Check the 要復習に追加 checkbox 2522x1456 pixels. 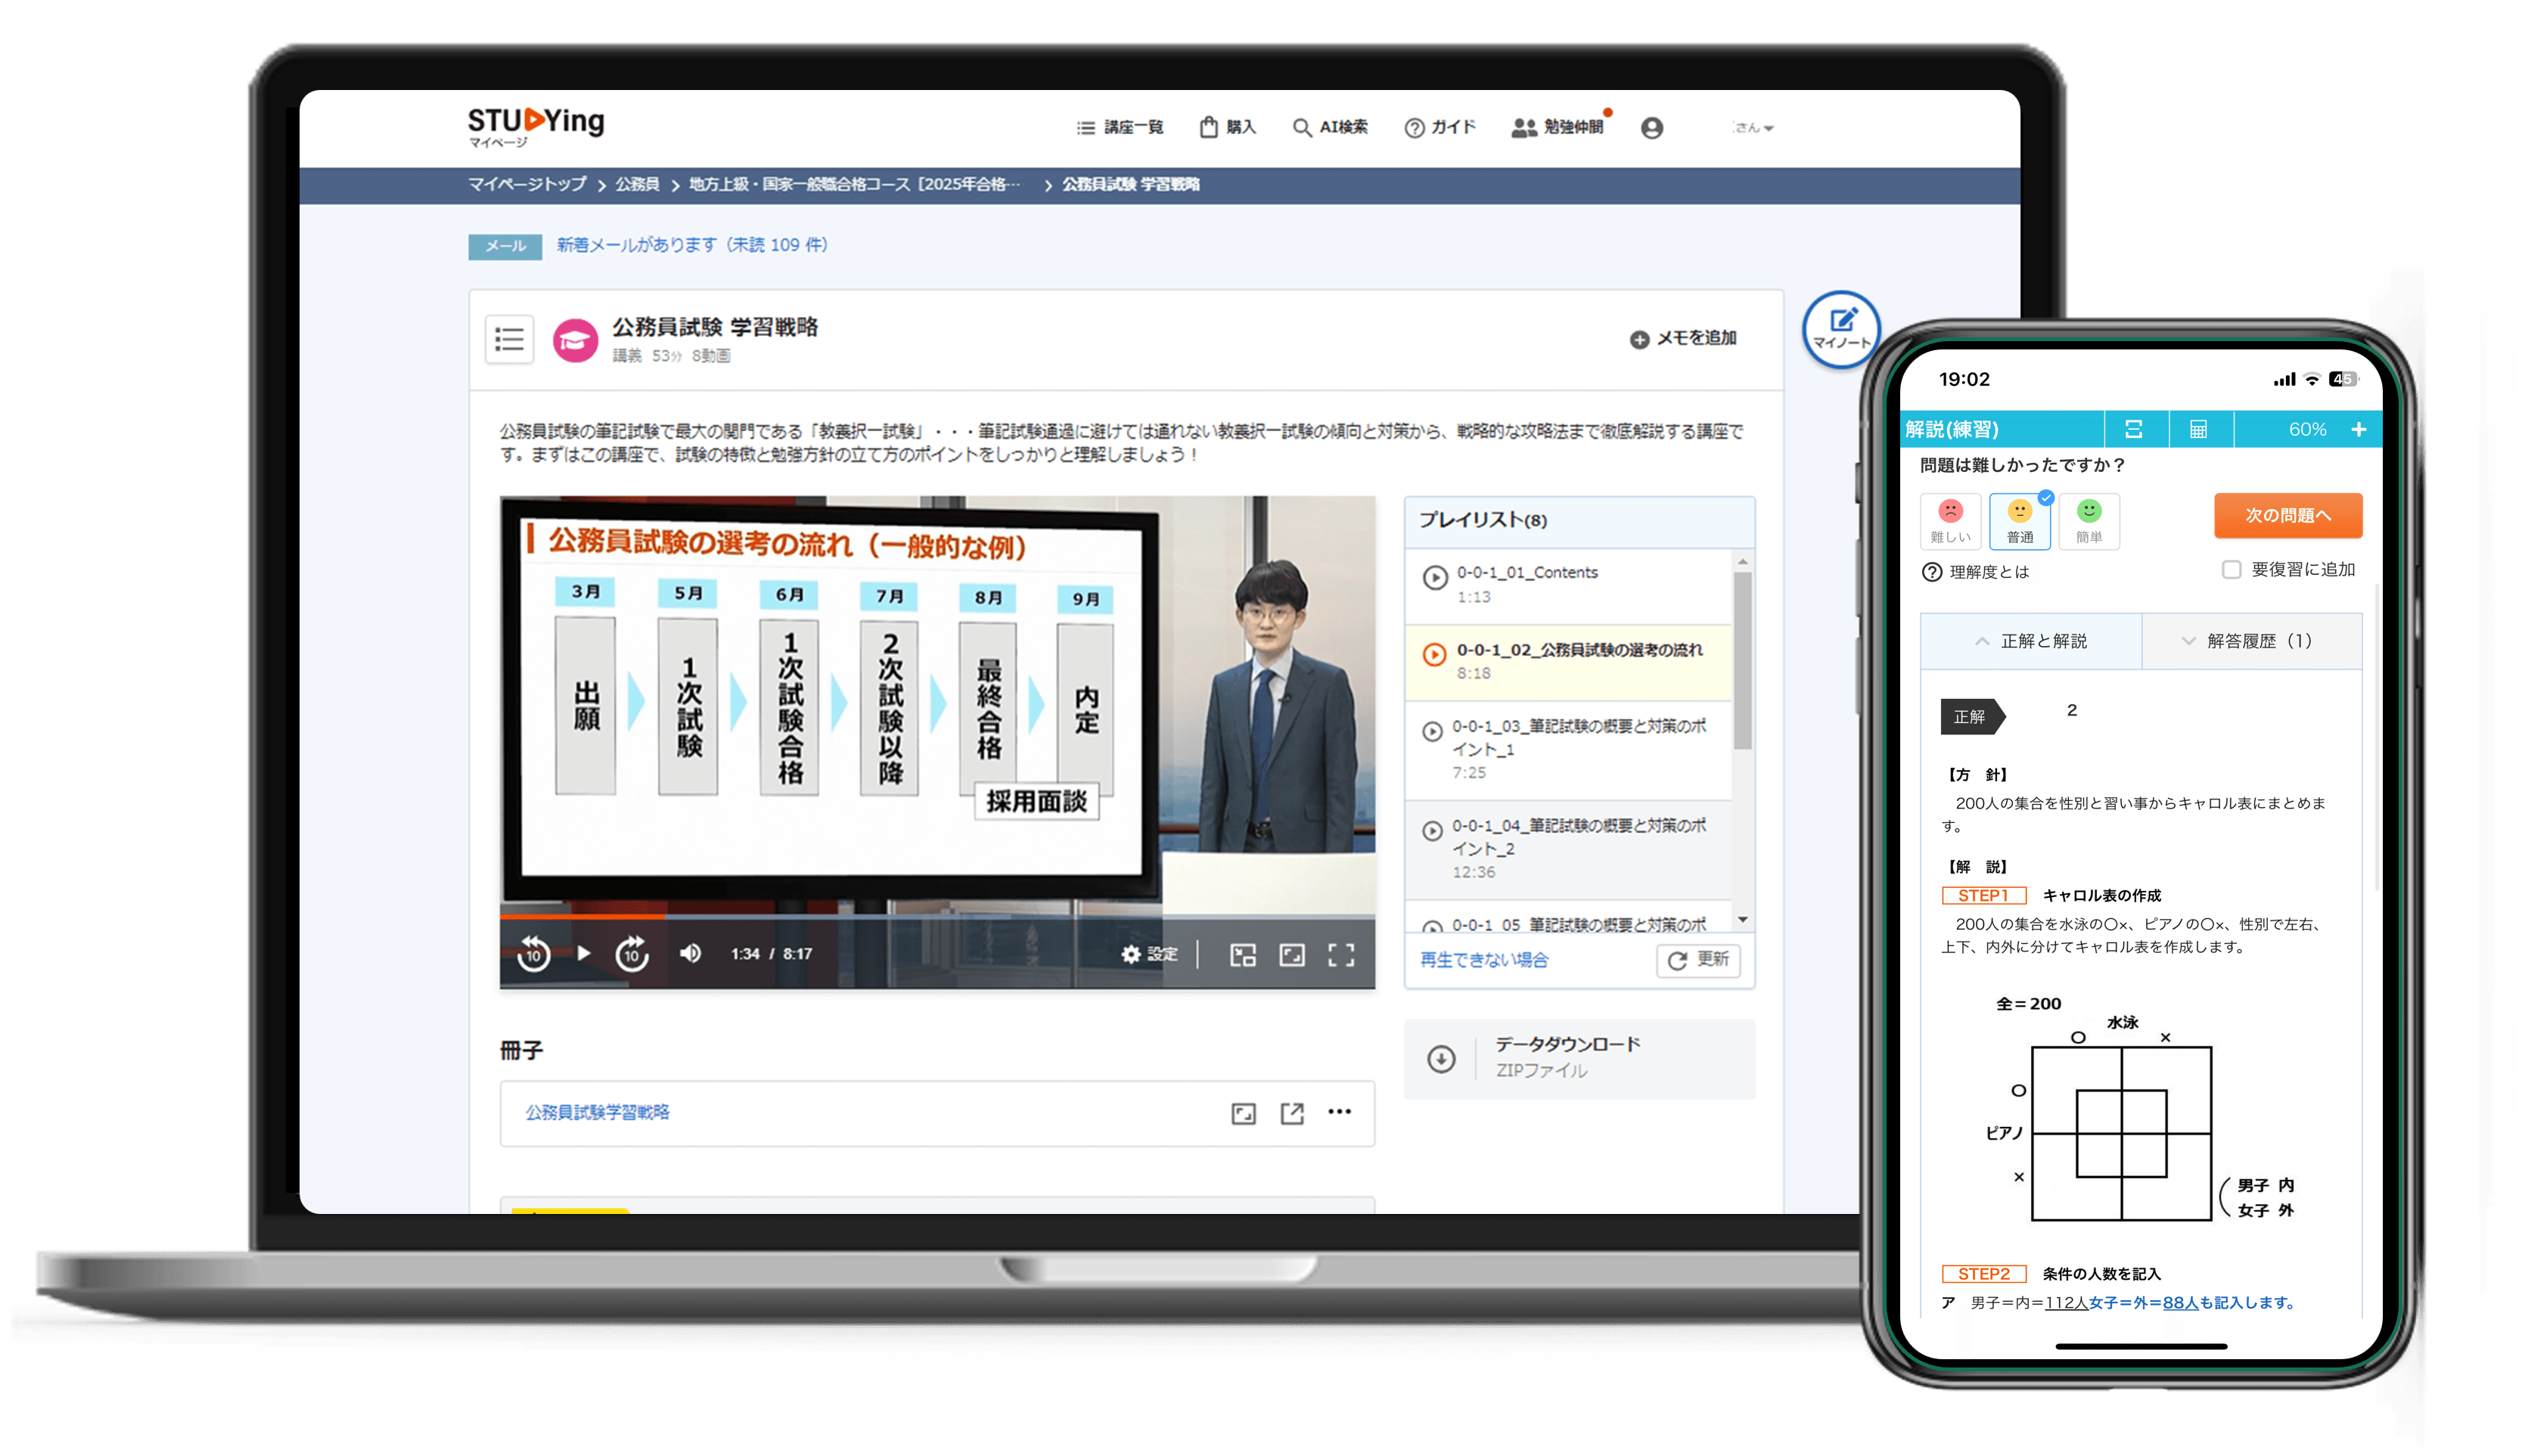[x=2231, y=570]
